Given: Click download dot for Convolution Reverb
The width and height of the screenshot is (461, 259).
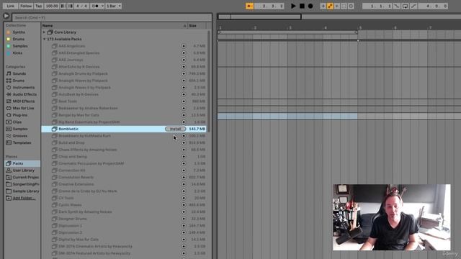Looking at the screenshot, I should [x=184, y=178].
